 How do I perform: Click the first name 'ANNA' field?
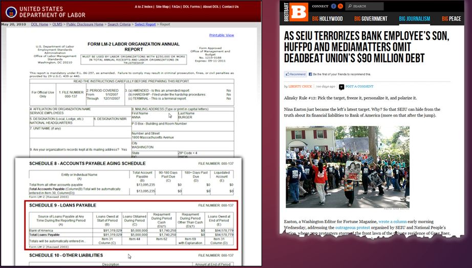(x=136, y=117)
